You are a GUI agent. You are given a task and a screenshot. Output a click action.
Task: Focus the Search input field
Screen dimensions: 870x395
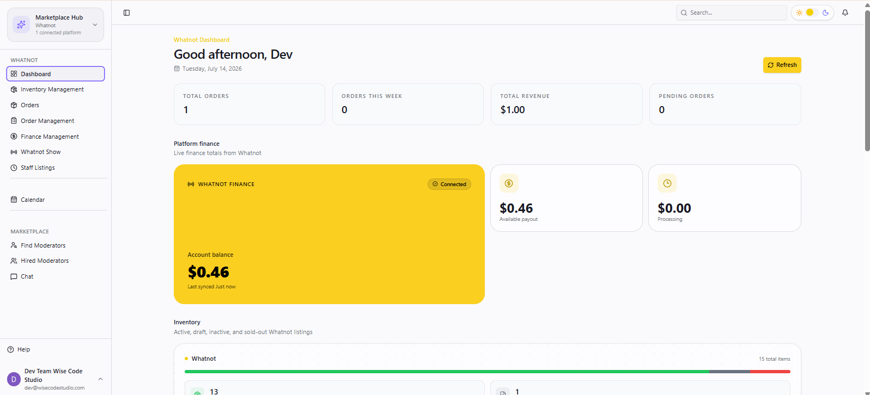coord(732,13)
